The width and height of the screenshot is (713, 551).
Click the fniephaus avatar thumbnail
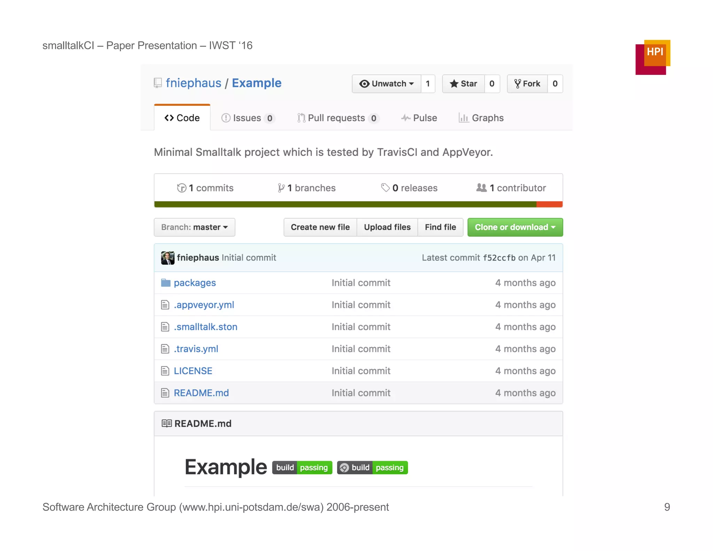pyautogui.click(x=167, y=258)
